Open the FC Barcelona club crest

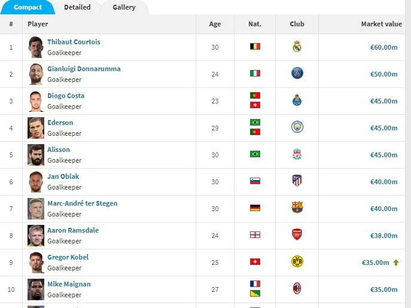pos(297,208)
